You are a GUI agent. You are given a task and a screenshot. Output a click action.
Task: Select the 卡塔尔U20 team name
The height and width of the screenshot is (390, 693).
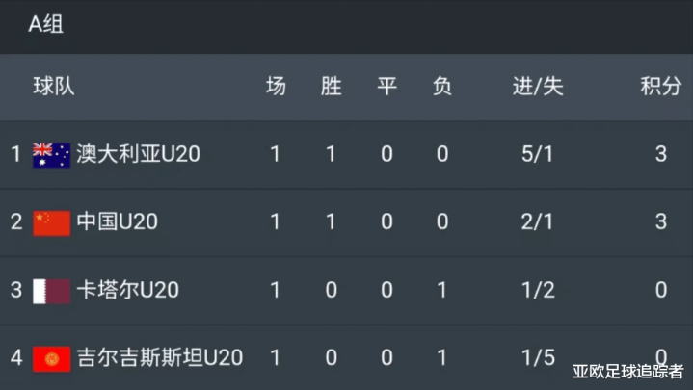click(128, 290)
